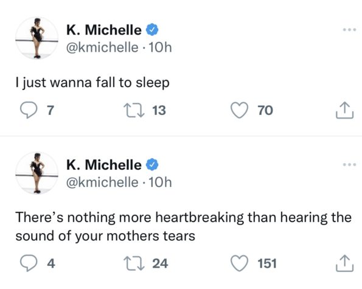Screen dimensions: 362x289
Task: Reply to the 'mothers tears' tweet
Action: coord(29,263)
